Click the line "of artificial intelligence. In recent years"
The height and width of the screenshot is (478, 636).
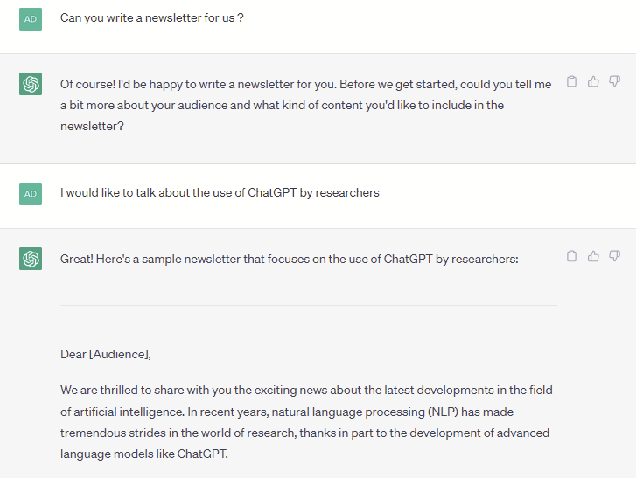coord(287,412)
